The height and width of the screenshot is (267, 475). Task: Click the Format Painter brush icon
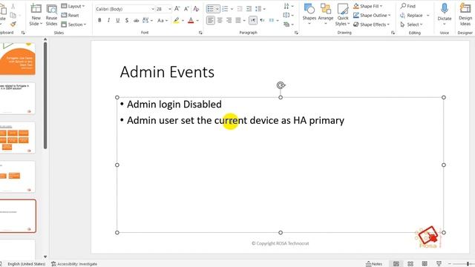[x=13, y=24]
